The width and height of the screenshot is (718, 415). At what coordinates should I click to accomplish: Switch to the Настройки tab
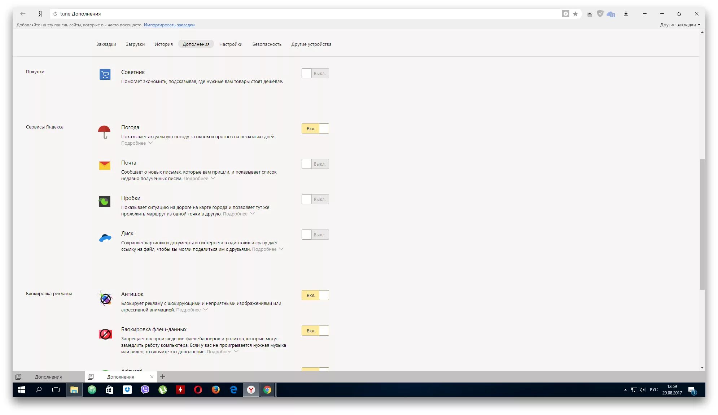coord(231,44)
